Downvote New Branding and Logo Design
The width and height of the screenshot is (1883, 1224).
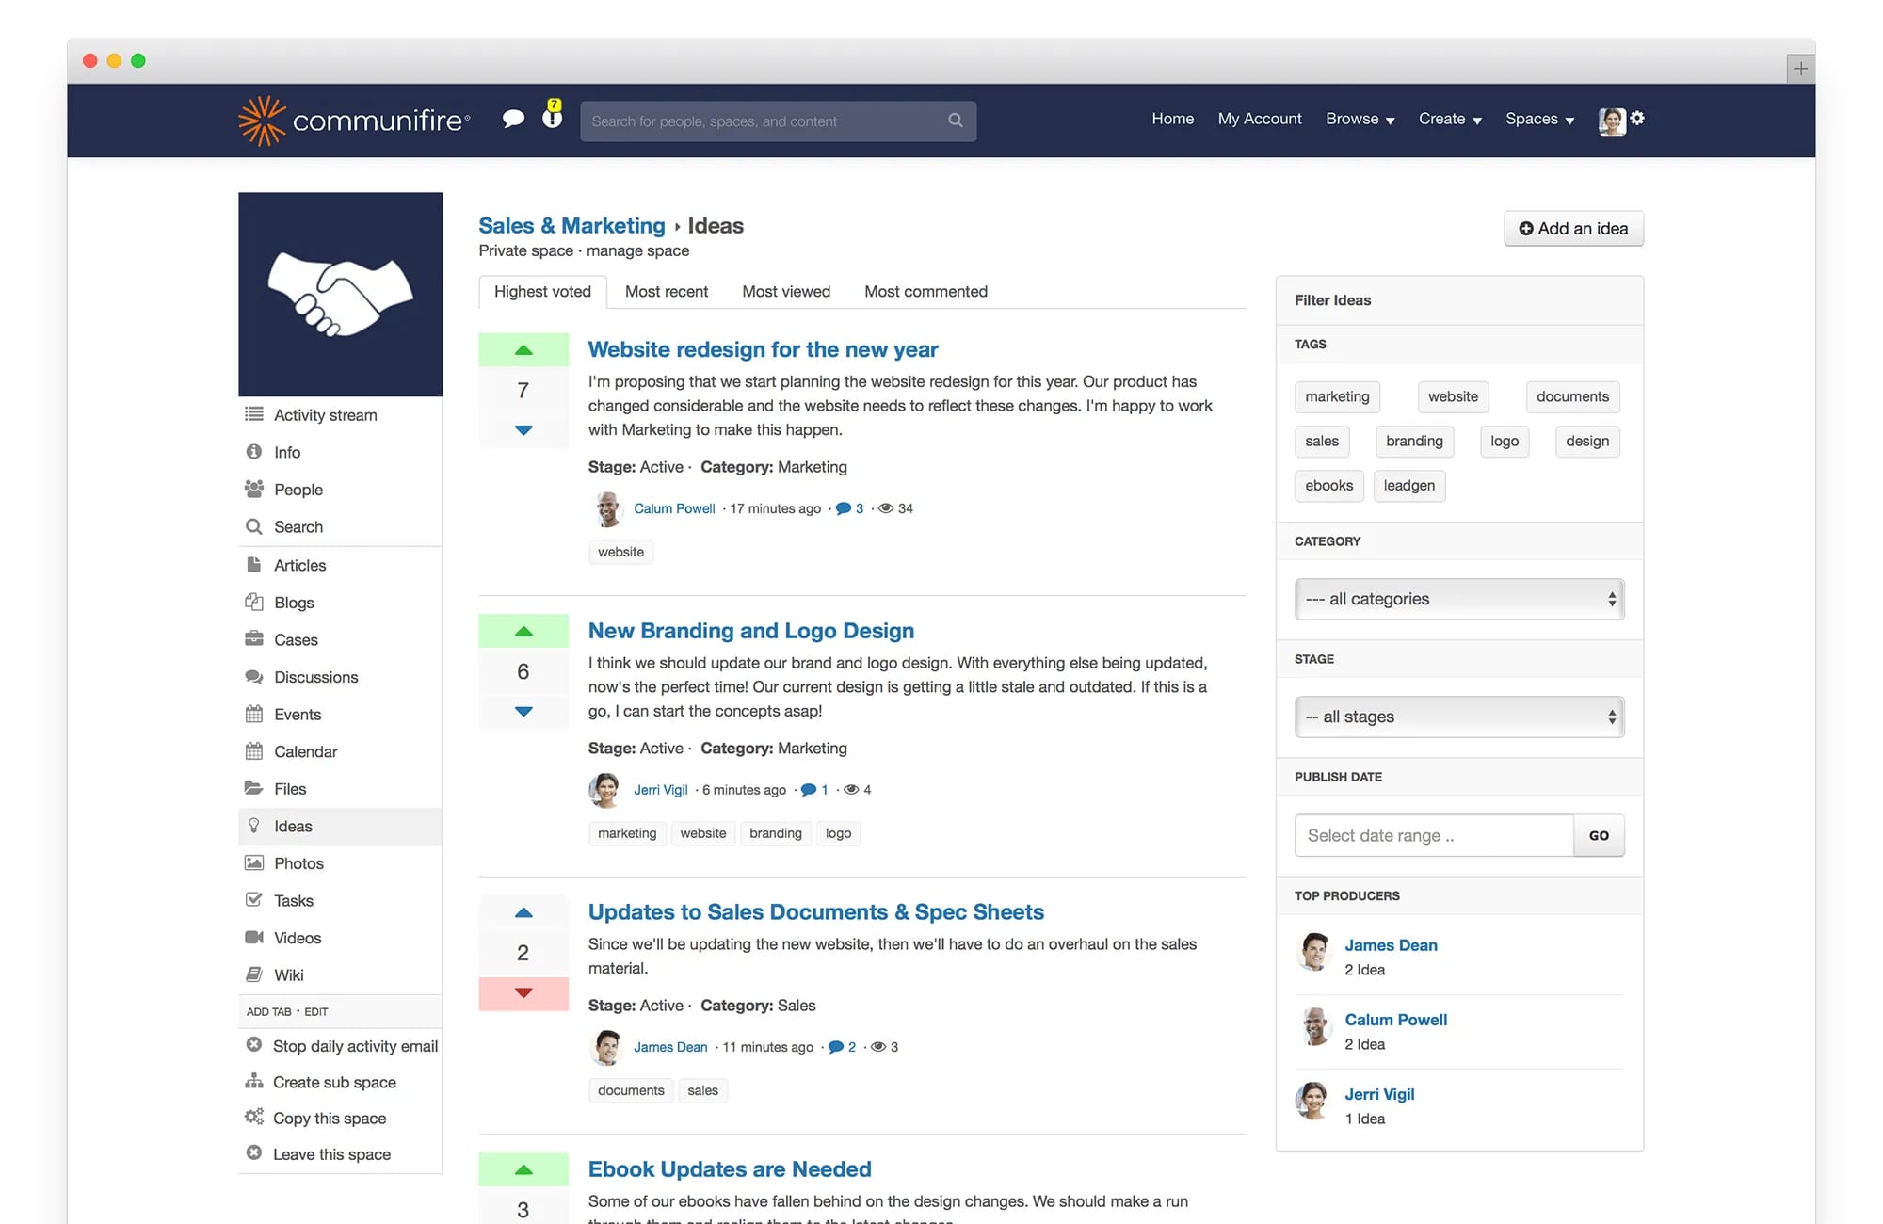(x=523, y=712)
